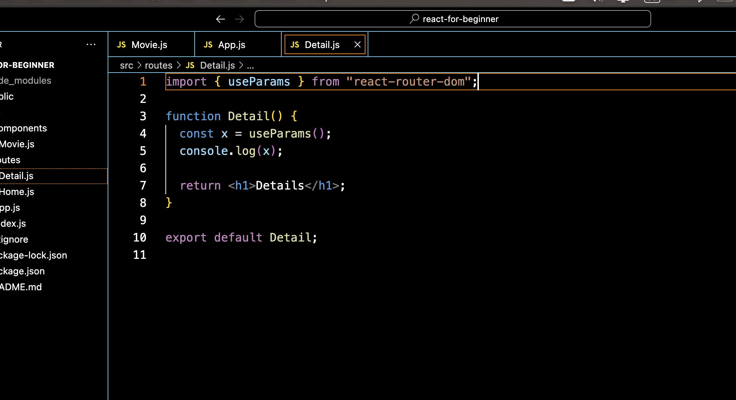Screen dimensions: 736x400
Task: Open Home.js in the explorer
Action: (17, 192)
